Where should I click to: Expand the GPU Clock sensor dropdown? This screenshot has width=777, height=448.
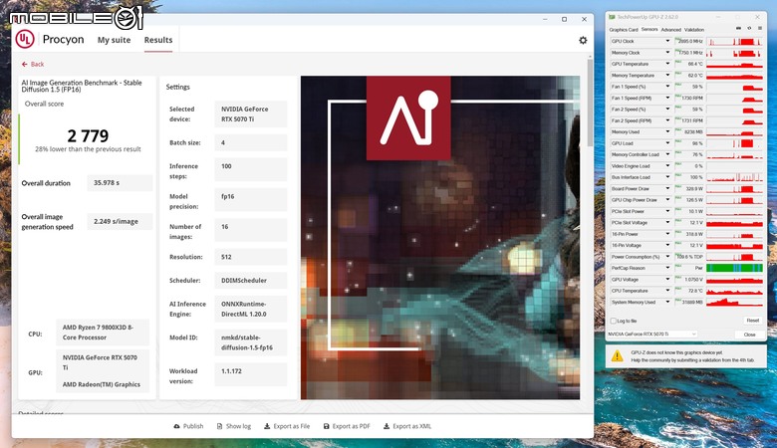667,41
